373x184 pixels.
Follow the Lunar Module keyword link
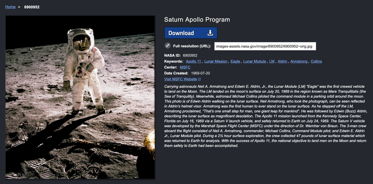255,61
